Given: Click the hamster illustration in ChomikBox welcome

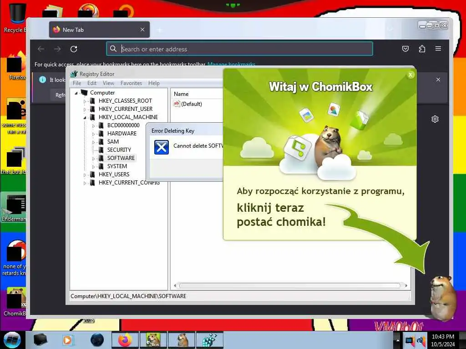Looking at the screenshot, I should pyautogui.click(x=329, y=146).
